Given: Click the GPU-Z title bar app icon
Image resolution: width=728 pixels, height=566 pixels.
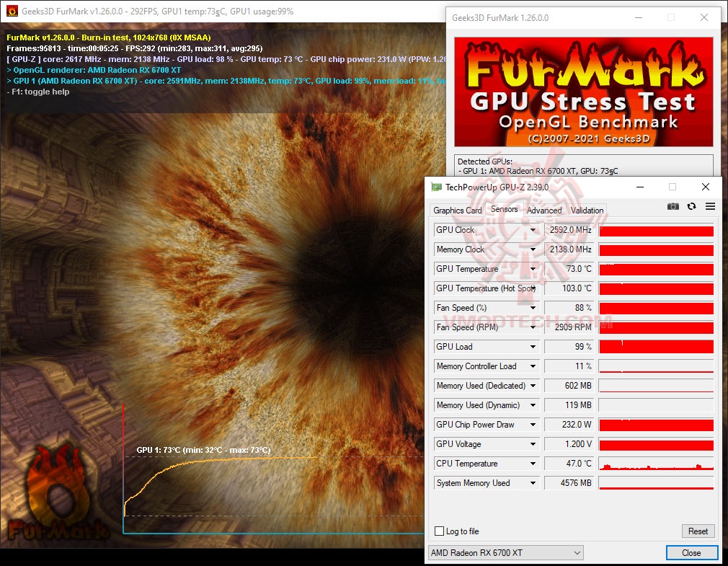Looking at the screenshot, I should tap(436, 187).
